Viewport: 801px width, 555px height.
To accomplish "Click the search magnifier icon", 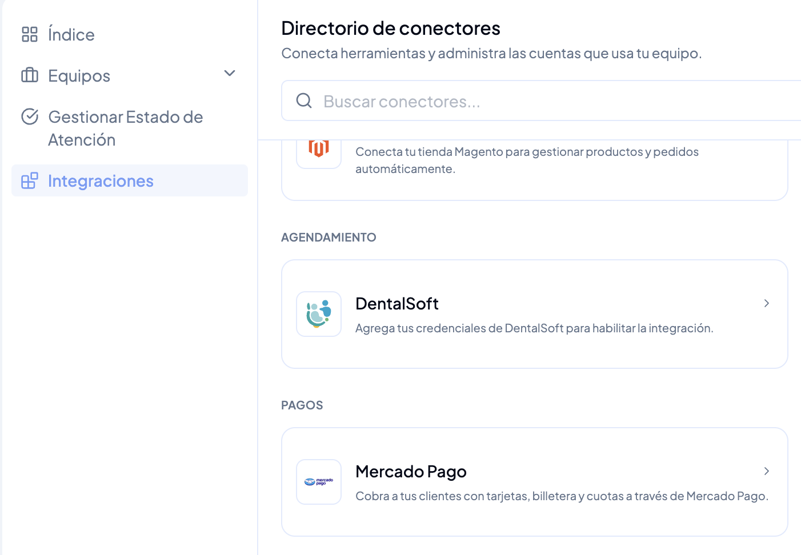I will coord(304,101).
